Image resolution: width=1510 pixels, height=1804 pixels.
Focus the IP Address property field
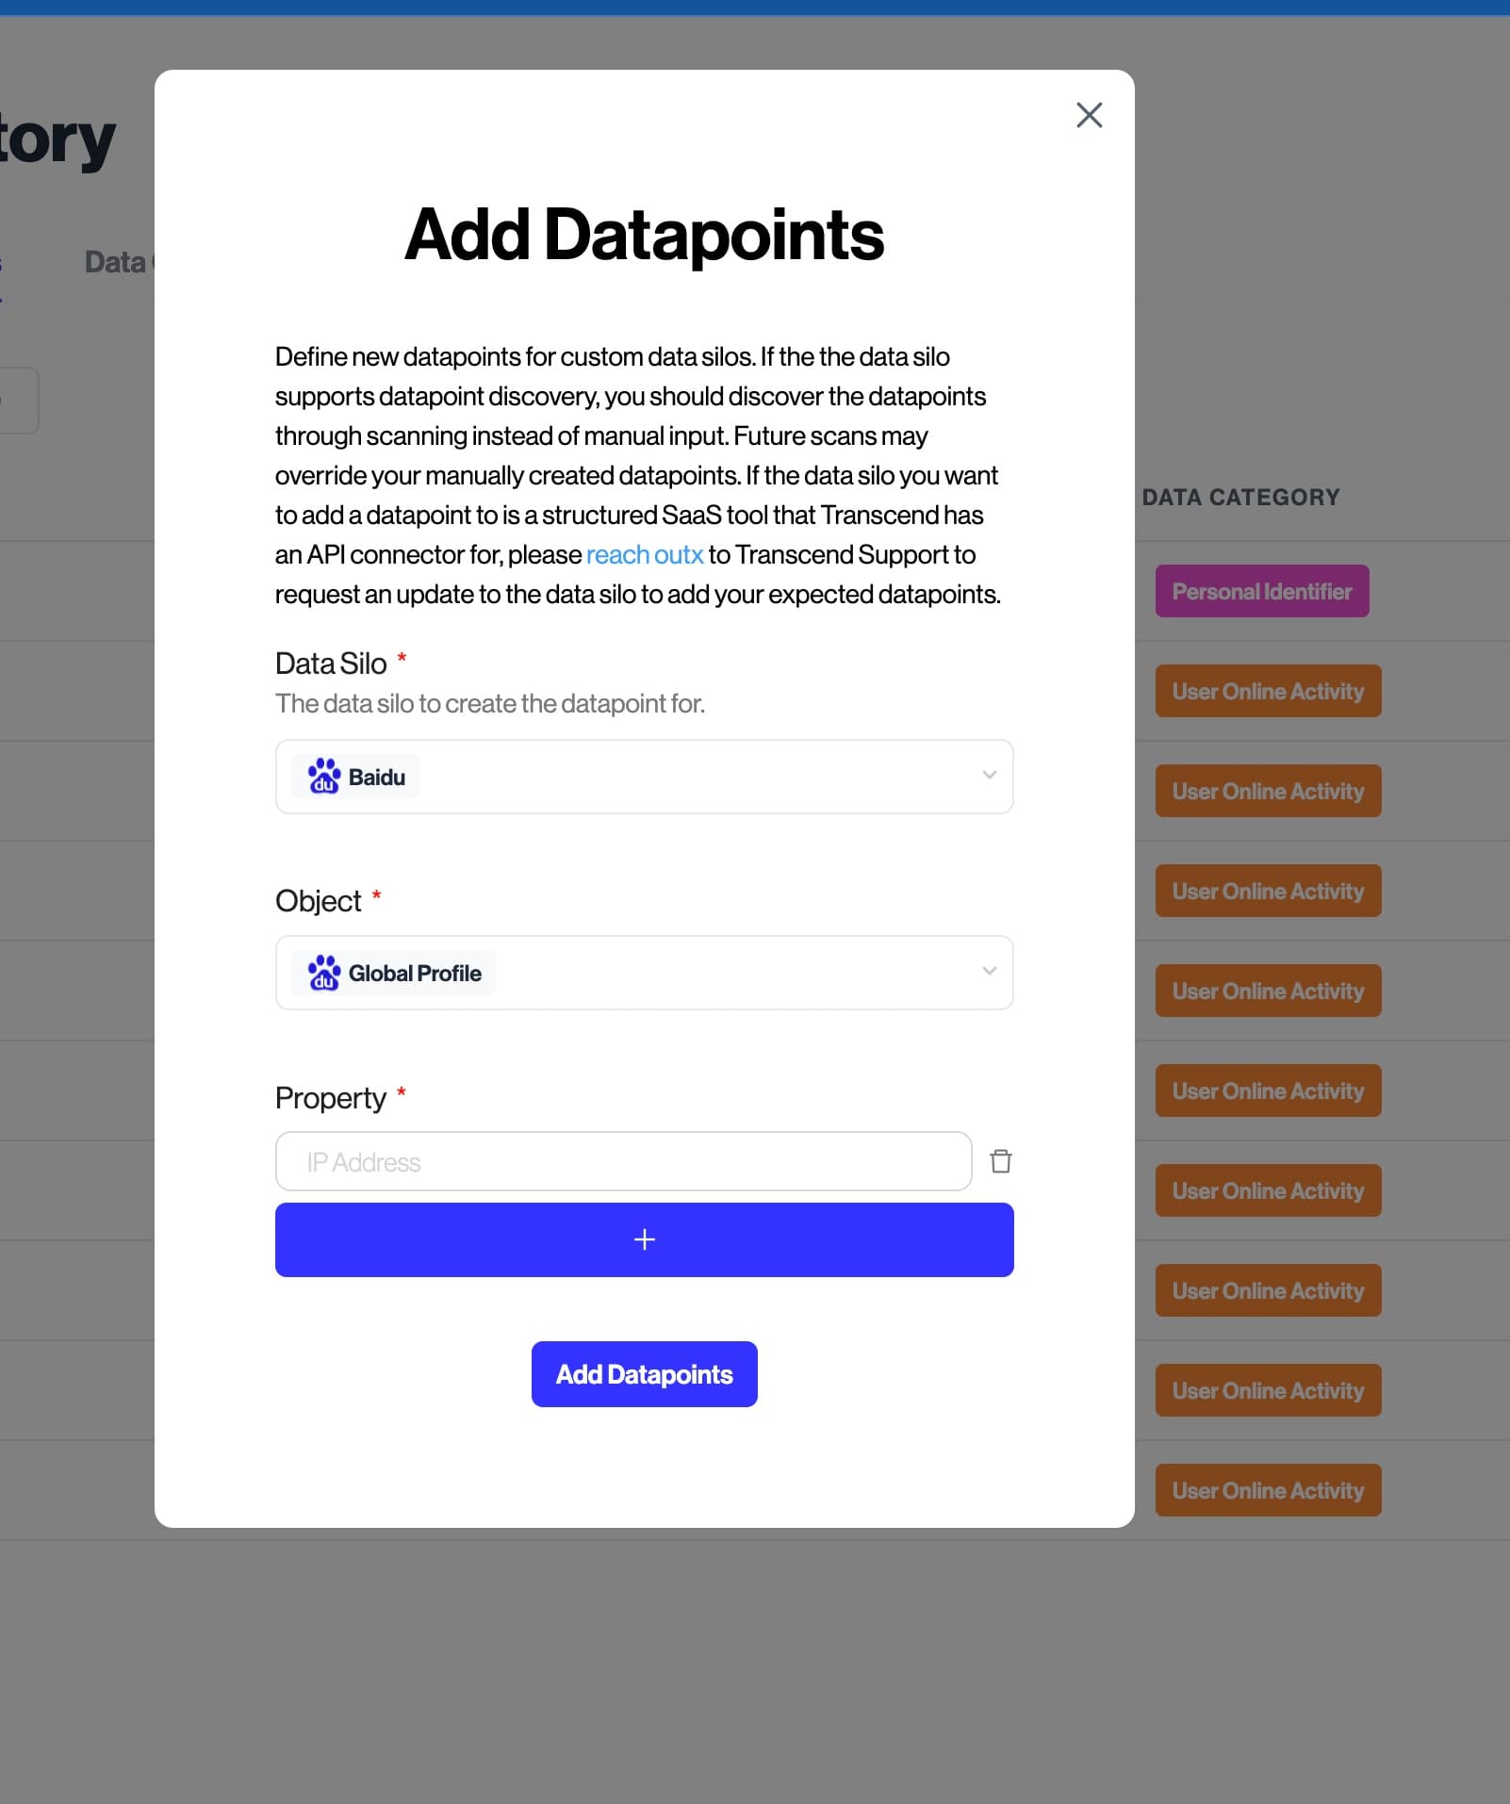[623, 1161]
